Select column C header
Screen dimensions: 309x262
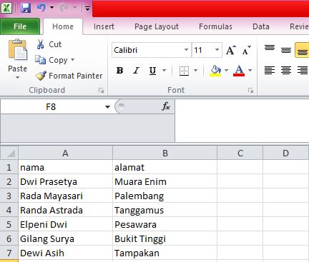point(240,153)
